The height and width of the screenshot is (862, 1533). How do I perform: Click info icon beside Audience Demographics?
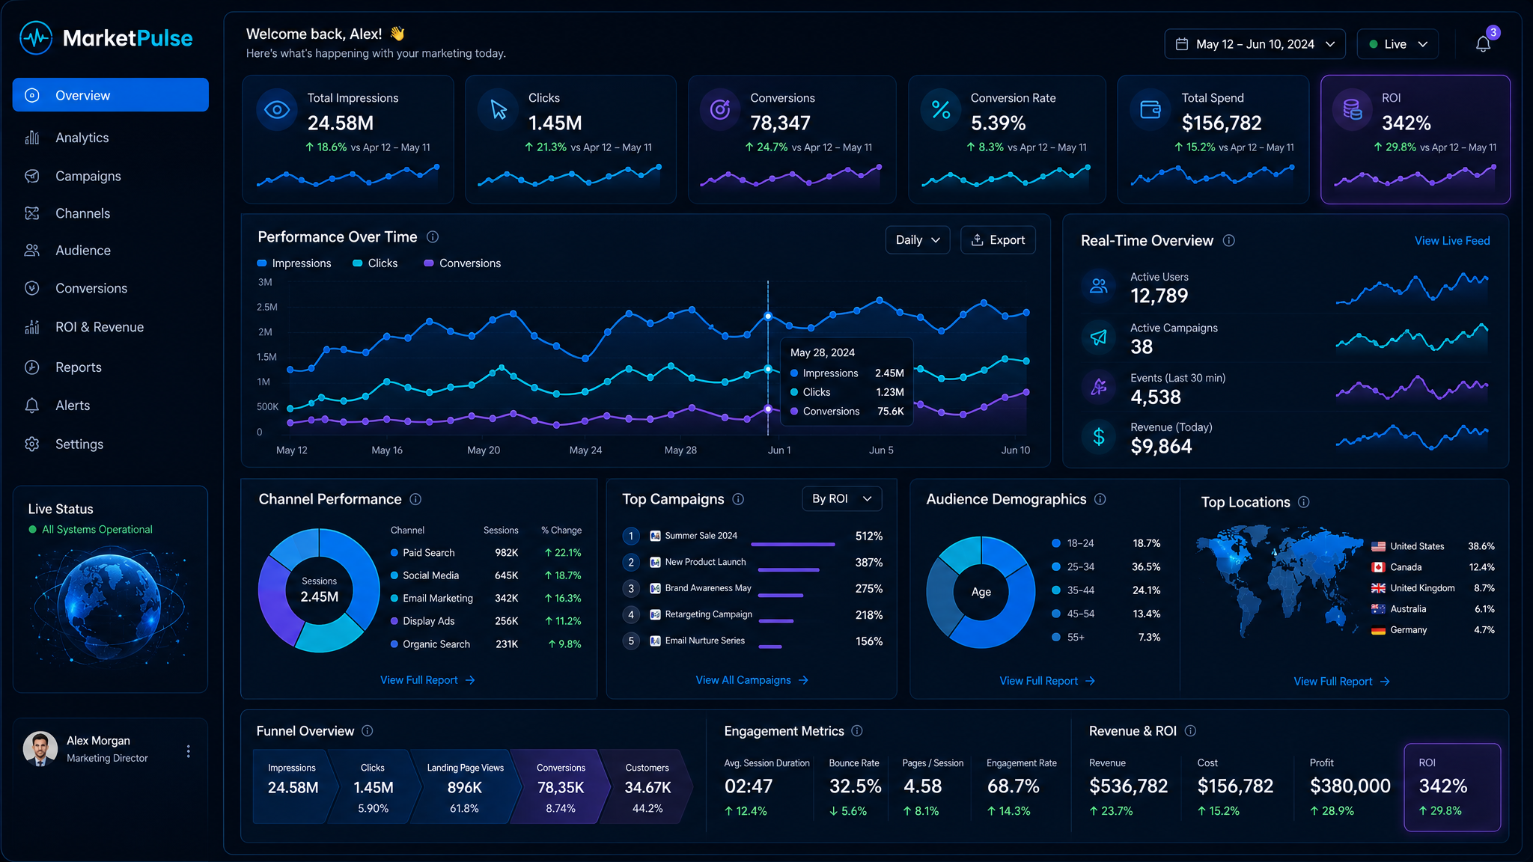[1100, 499]
